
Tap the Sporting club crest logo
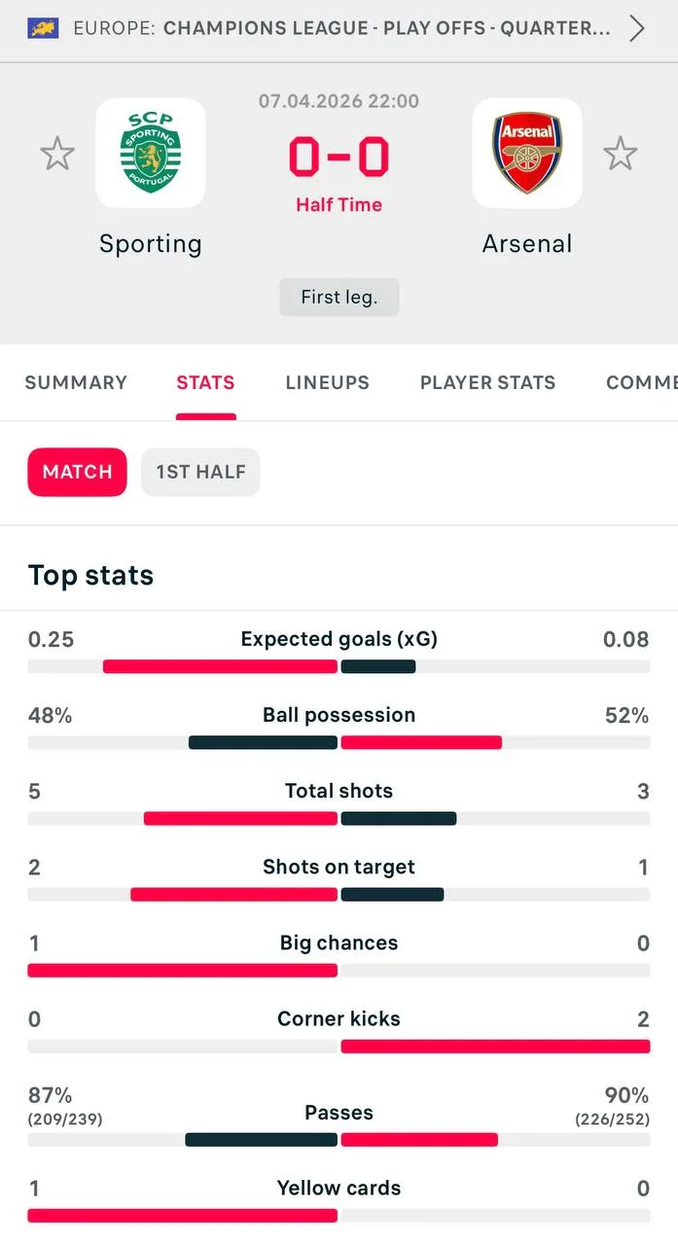151,153
